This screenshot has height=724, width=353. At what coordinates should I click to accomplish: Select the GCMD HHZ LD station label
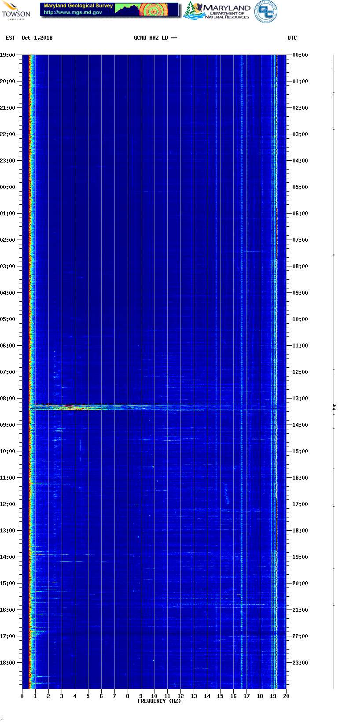155,38
